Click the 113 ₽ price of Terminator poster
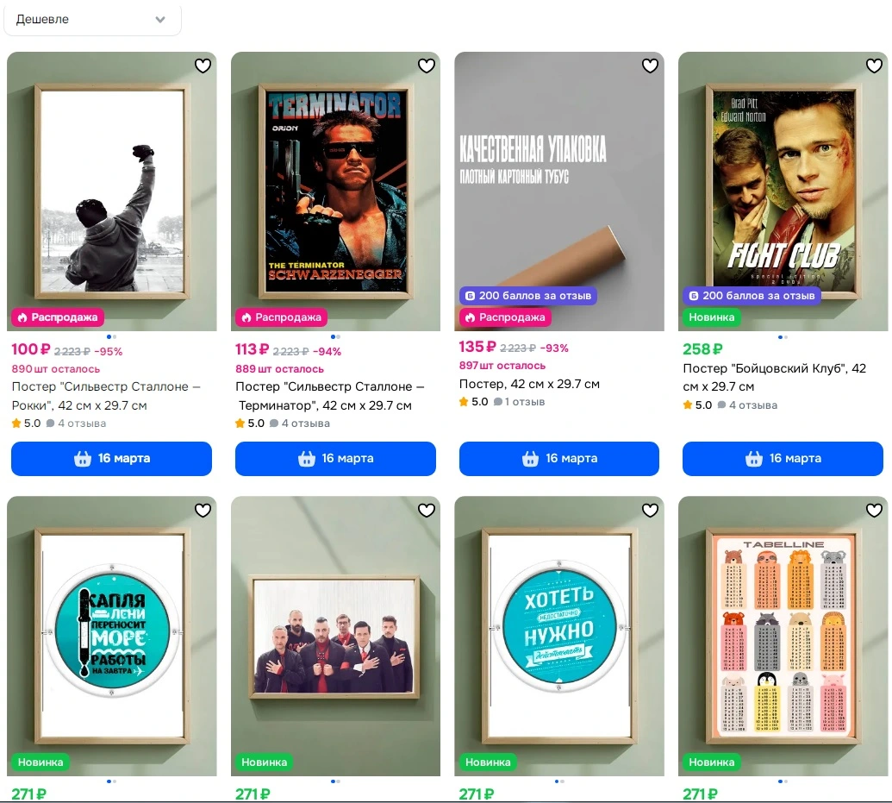This screenshot has width=892, height=803. tap(252, 349)
